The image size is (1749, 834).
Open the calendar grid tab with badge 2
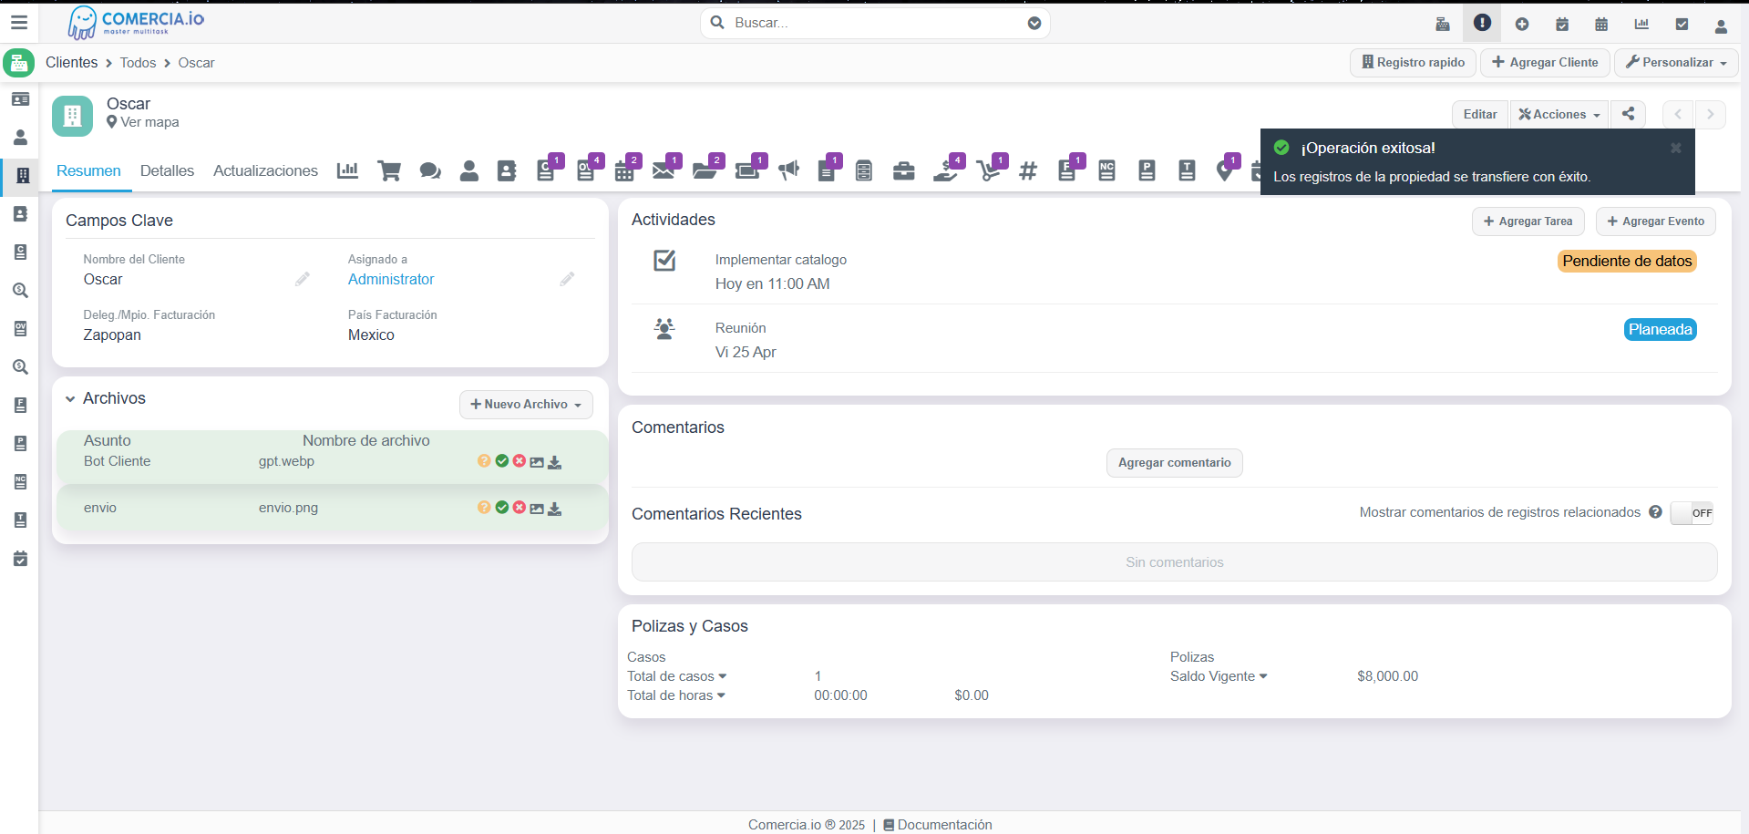[625, 170]
